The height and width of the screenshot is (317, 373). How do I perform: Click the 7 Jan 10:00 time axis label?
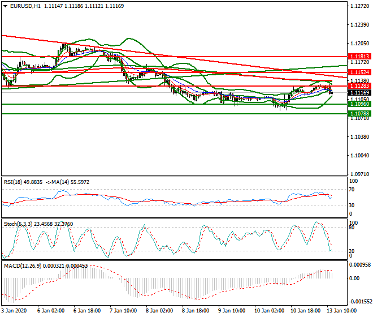123,311
